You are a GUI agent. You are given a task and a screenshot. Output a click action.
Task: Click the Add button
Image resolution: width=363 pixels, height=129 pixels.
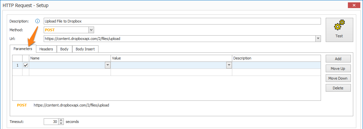pyautogui.click(x=338, y=59)
